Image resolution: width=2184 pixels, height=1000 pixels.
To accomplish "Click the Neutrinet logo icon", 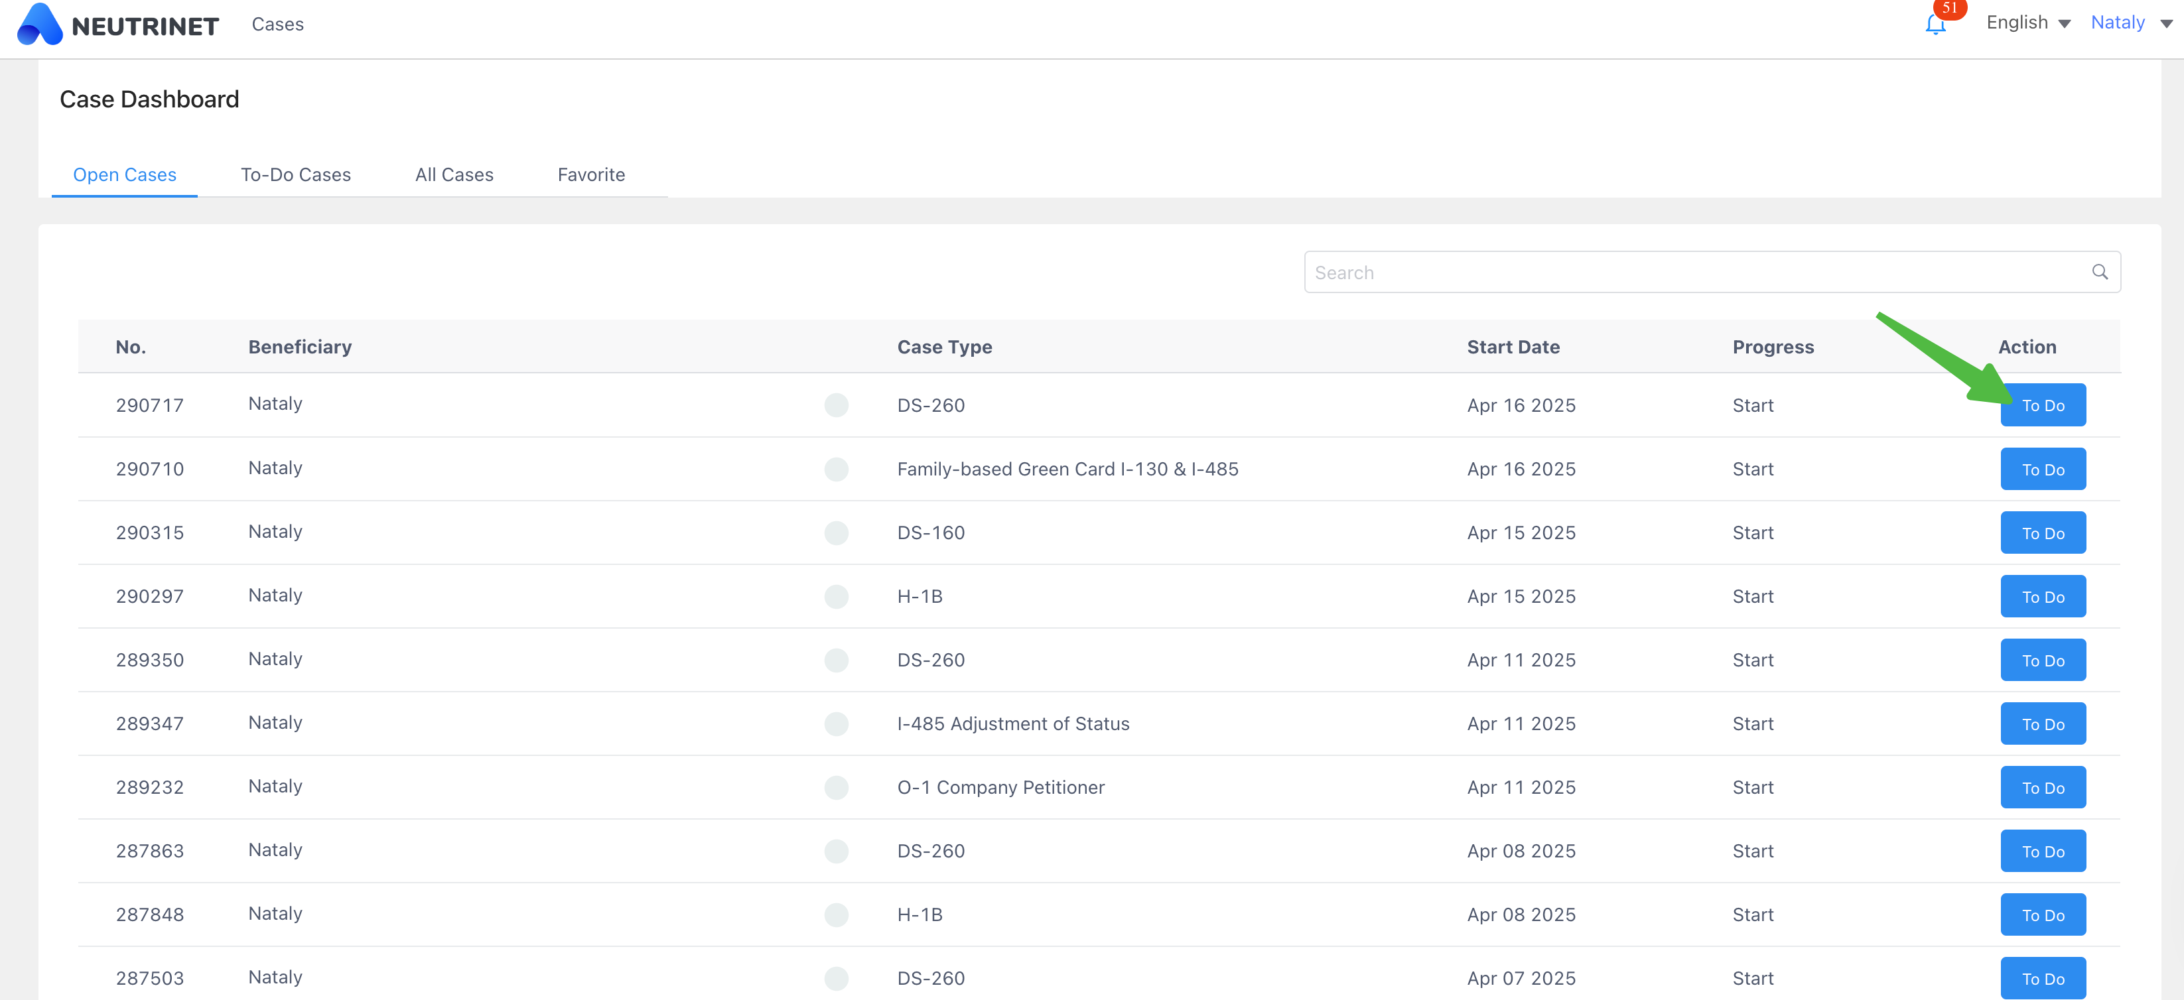I will tap(39, 25).
